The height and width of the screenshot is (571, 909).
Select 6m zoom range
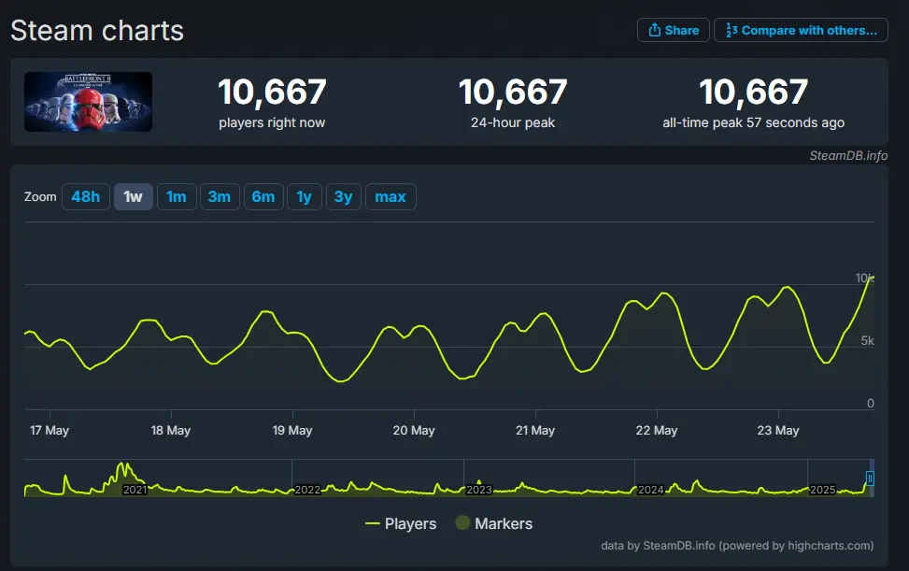pyautogui.click(x=263, y=196)
